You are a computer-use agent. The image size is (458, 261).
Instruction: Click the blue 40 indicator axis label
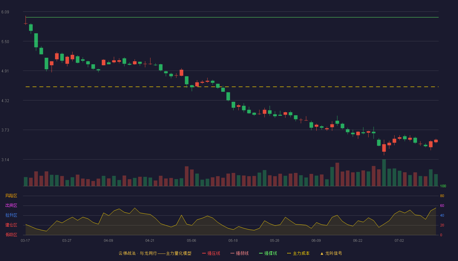coord(442,216)
